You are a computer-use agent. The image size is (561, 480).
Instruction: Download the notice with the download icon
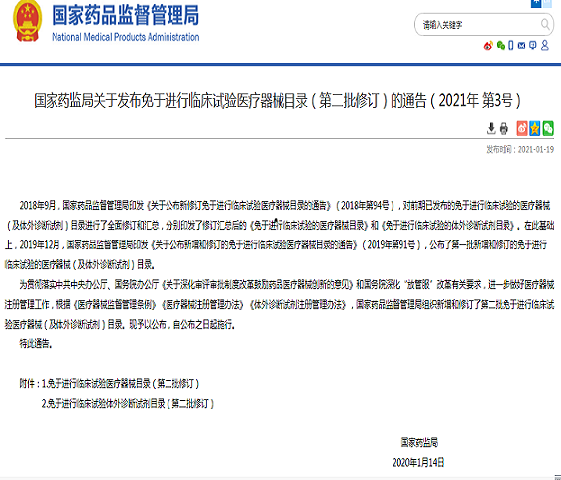click(491, 128)
